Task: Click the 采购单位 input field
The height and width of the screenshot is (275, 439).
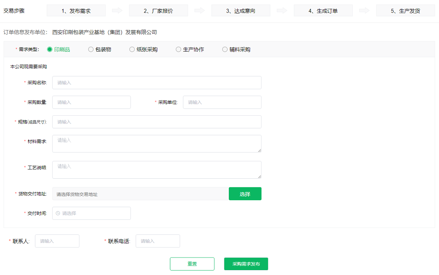Action: click(x=222, y=102)
